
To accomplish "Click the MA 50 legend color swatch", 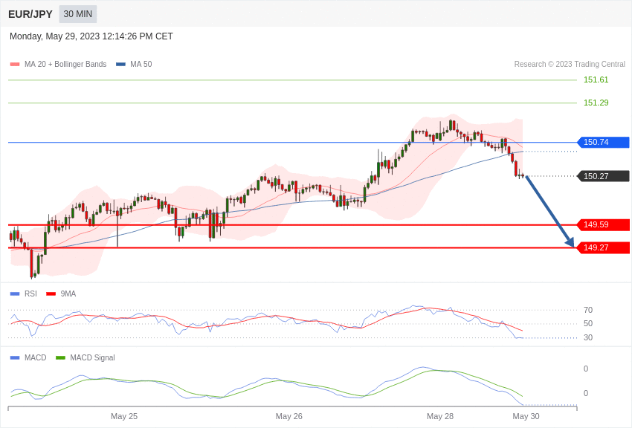I will point(120,64).
